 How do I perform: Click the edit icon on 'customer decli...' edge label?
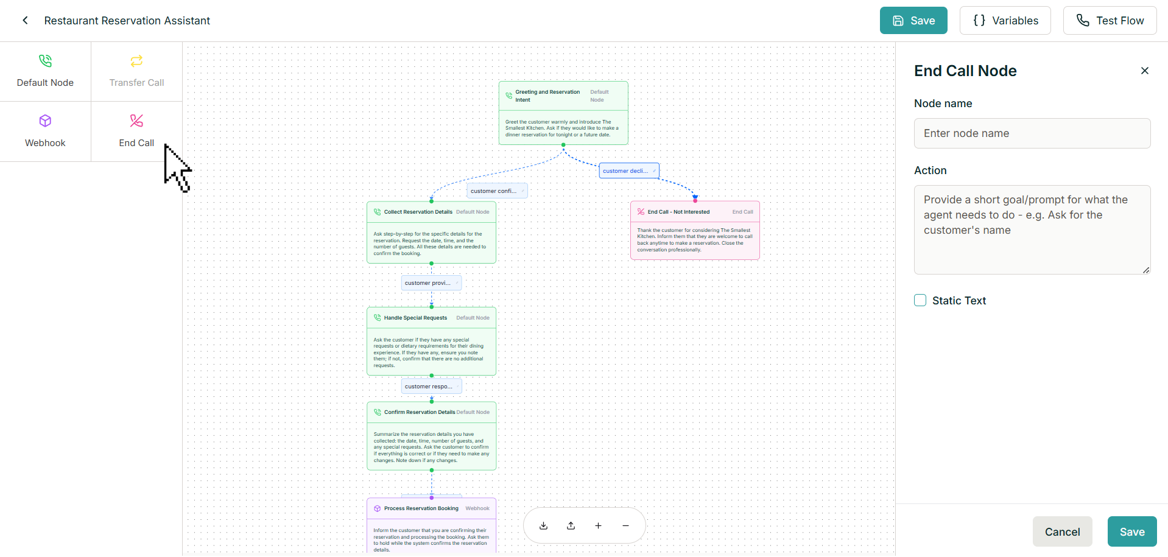pyautogui.click(x=654, y=171)
